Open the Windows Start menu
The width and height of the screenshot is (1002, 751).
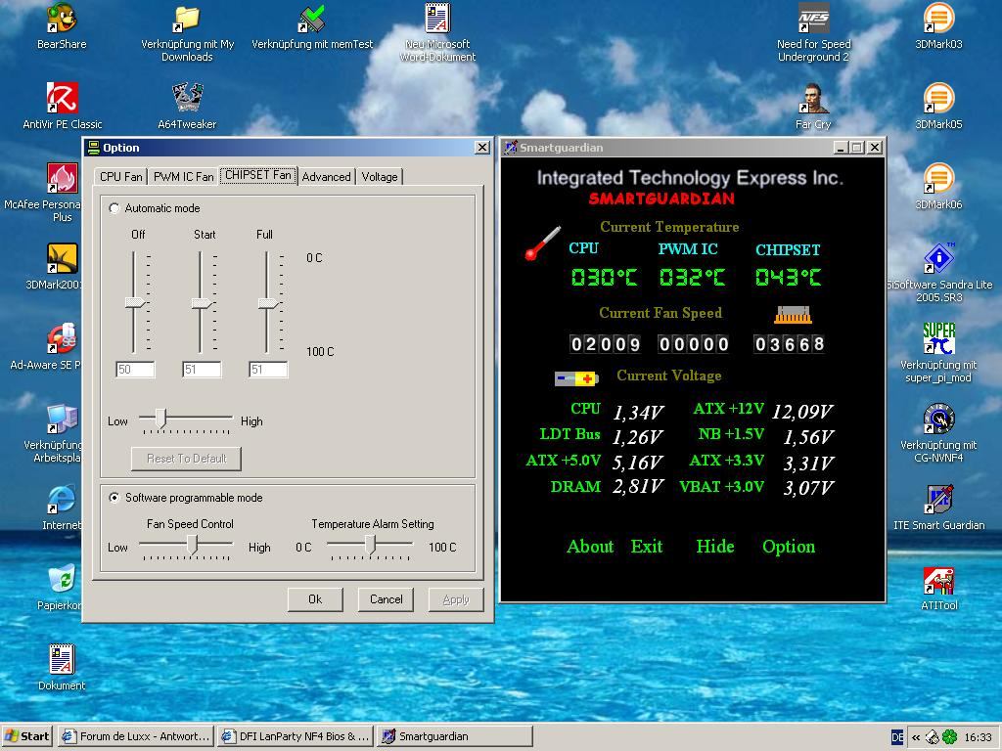point(26,736)
